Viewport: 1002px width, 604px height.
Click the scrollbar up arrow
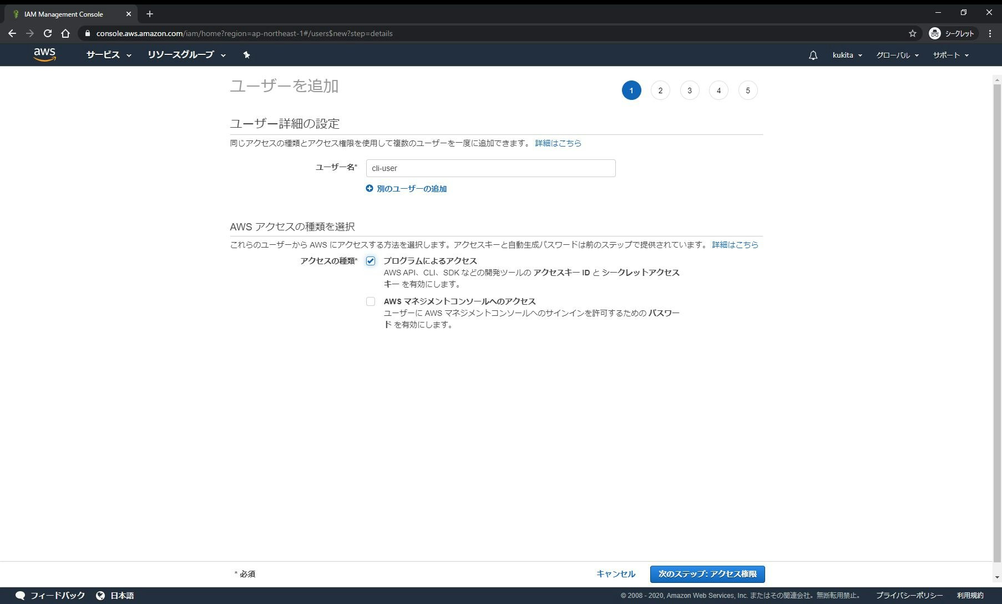(997, 80)
